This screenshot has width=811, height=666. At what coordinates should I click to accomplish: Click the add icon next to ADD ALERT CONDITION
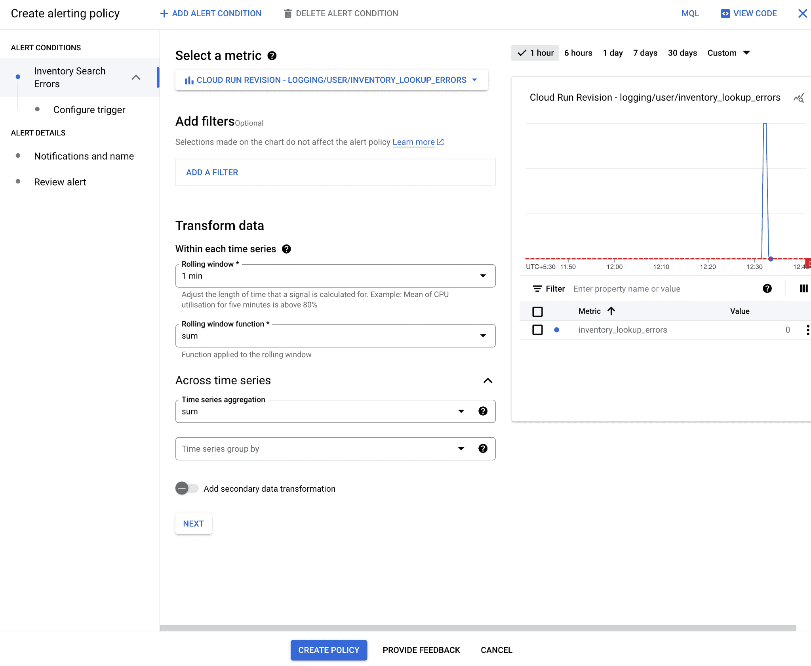(164, 13)
